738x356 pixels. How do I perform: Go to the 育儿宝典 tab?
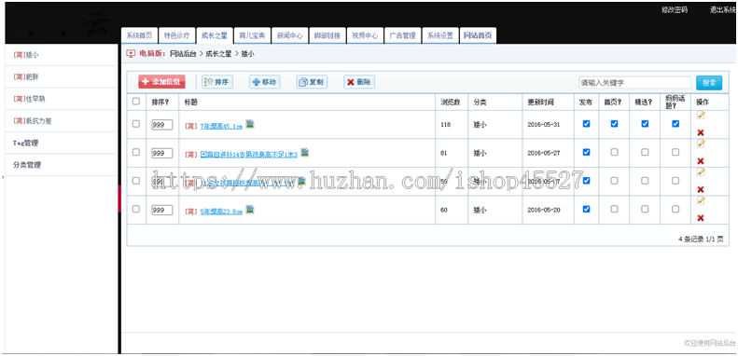point(252,35)
